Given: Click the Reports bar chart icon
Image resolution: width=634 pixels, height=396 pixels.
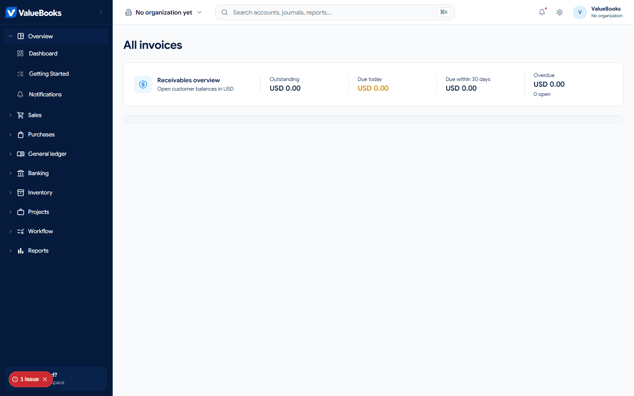Looking at the screenshot, I should [x=21, y=251].
